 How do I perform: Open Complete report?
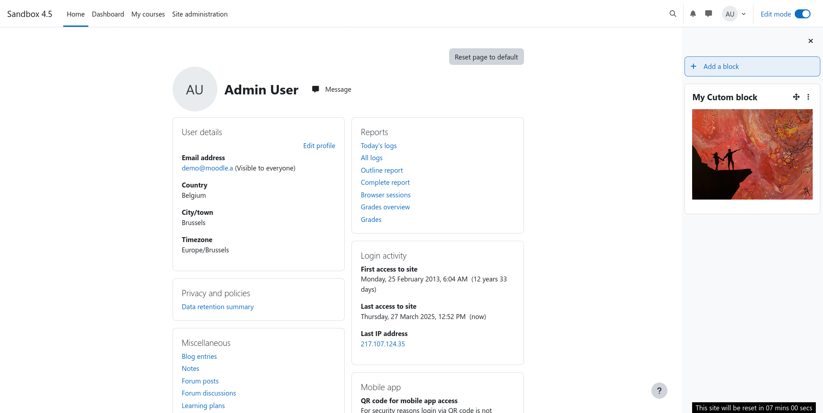(385, 182)
